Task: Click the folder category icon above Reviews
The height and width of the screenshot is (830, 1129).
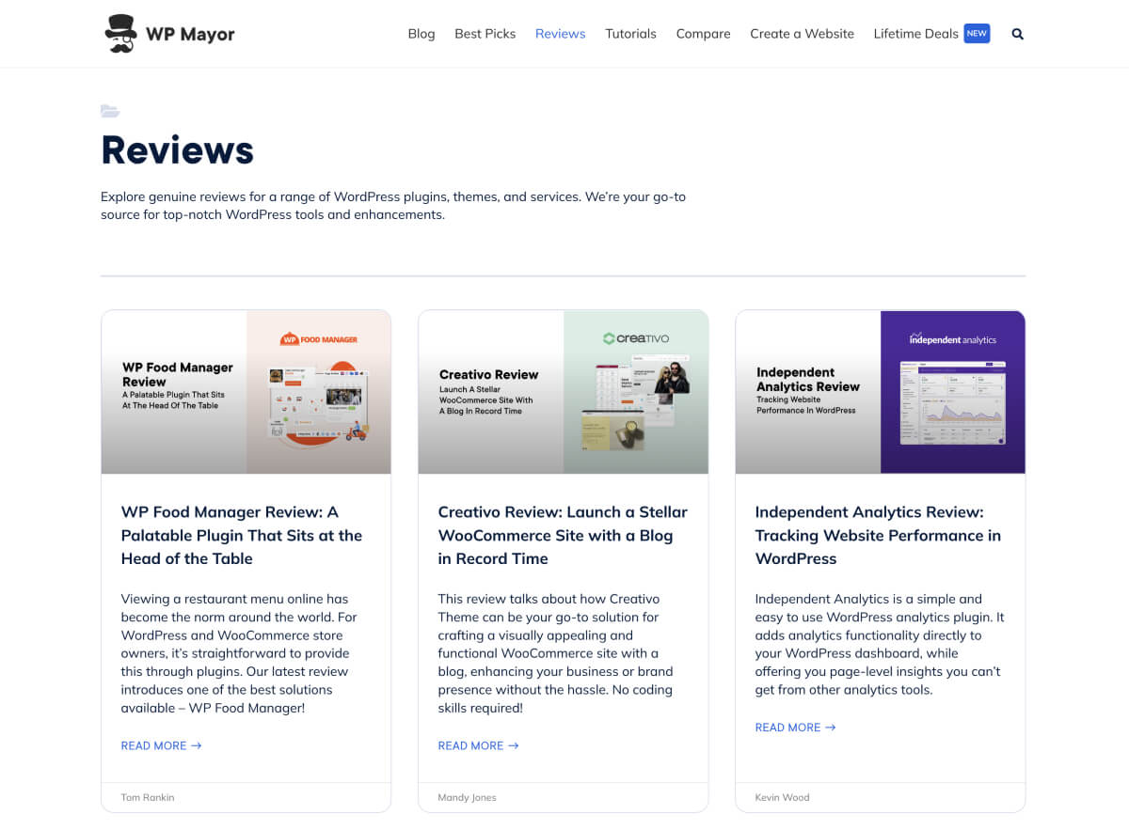Action: (110, 111)
